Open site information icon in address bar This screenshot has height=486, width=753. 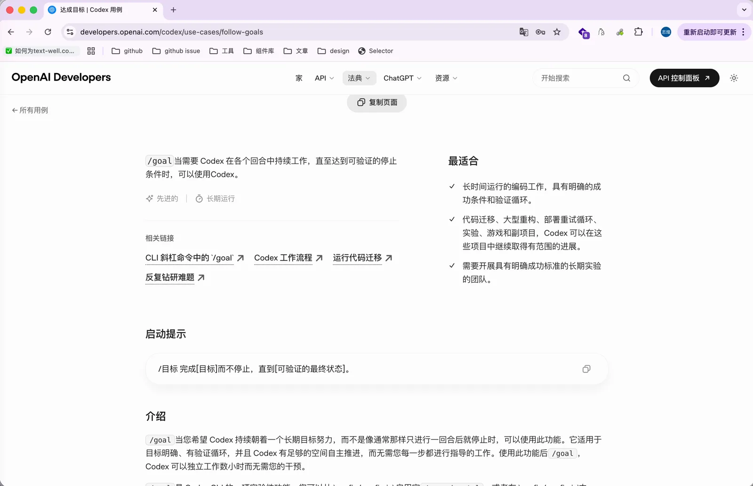click(x=70, y=32)
